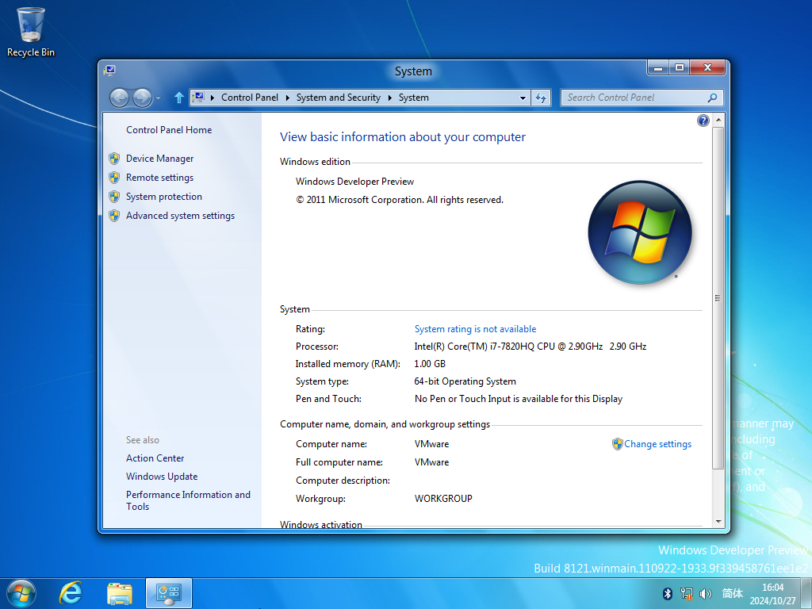This screenshot has width=812, height=609.
Task: Click shield icon beside Advanced system settings
Action: point(114,216)
